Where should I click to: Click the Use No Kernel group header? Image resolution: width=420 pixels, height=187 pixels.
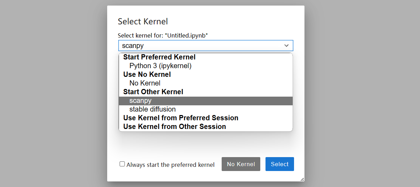(147, 74)
